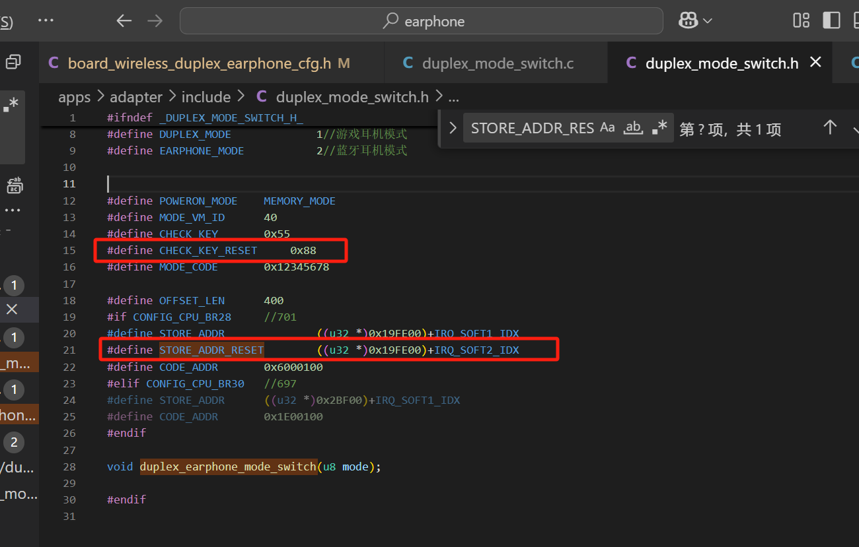Select the duplex_mode_switch.h tab

click(722, 63)
